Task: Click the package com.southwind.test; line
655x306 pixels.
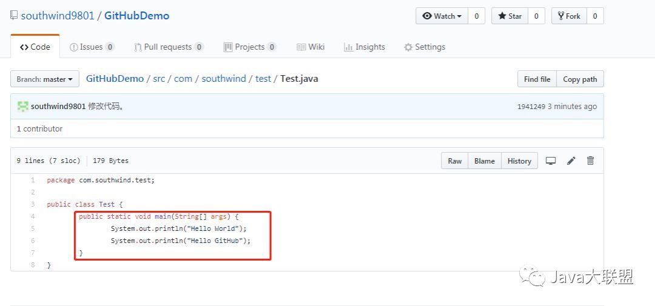Action: pos(101,180)
